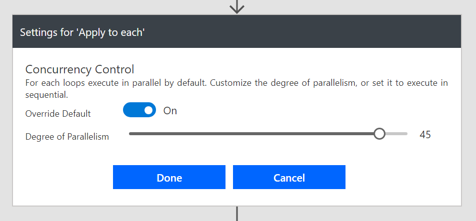Click the 'Concurrency Control' heading
This screenshot has height=221, width=476.
point(79,69)
